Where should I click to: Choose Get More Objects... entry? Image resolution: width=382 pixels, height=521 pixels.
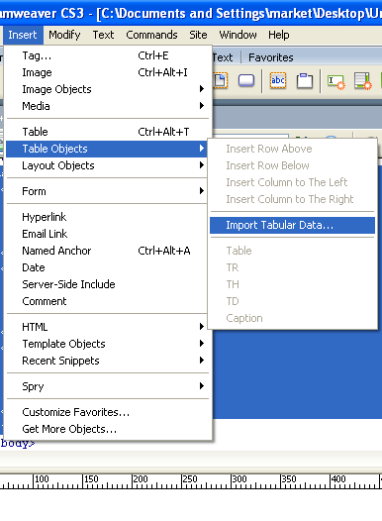click(x=107, y=429)
